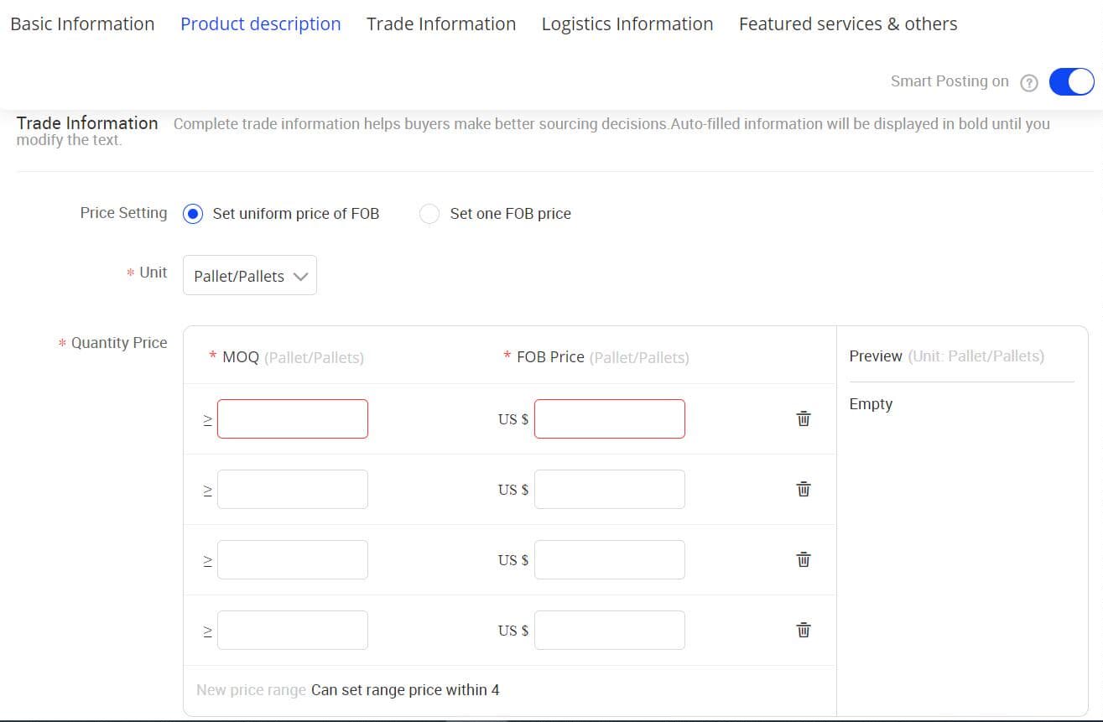The height and width of the screenshot is (722, 1103).
Task: Delete the second quantity price row
Action: (803, 489)
